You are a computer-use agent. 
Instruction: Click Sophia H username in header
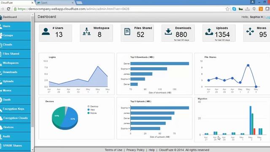256,17
